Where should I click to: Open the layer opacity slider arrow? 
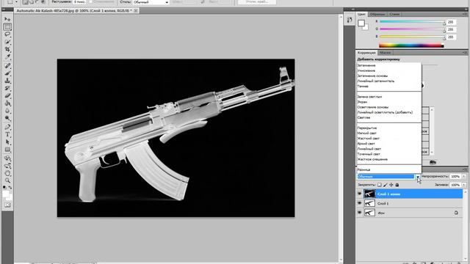pyautogui.click(x=463, y=177)
